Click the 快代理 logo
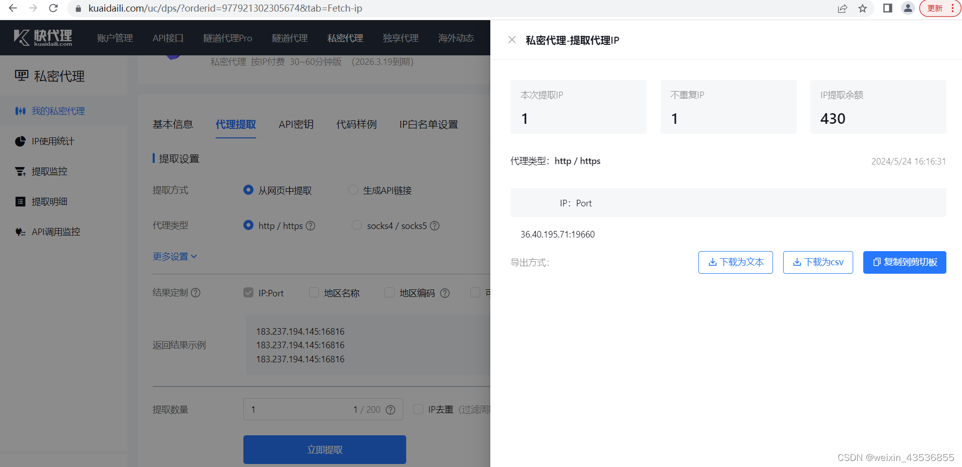Image resolution: width=962 pixels, height=467 pixels. pyautogui.click(x=43, y=38)
